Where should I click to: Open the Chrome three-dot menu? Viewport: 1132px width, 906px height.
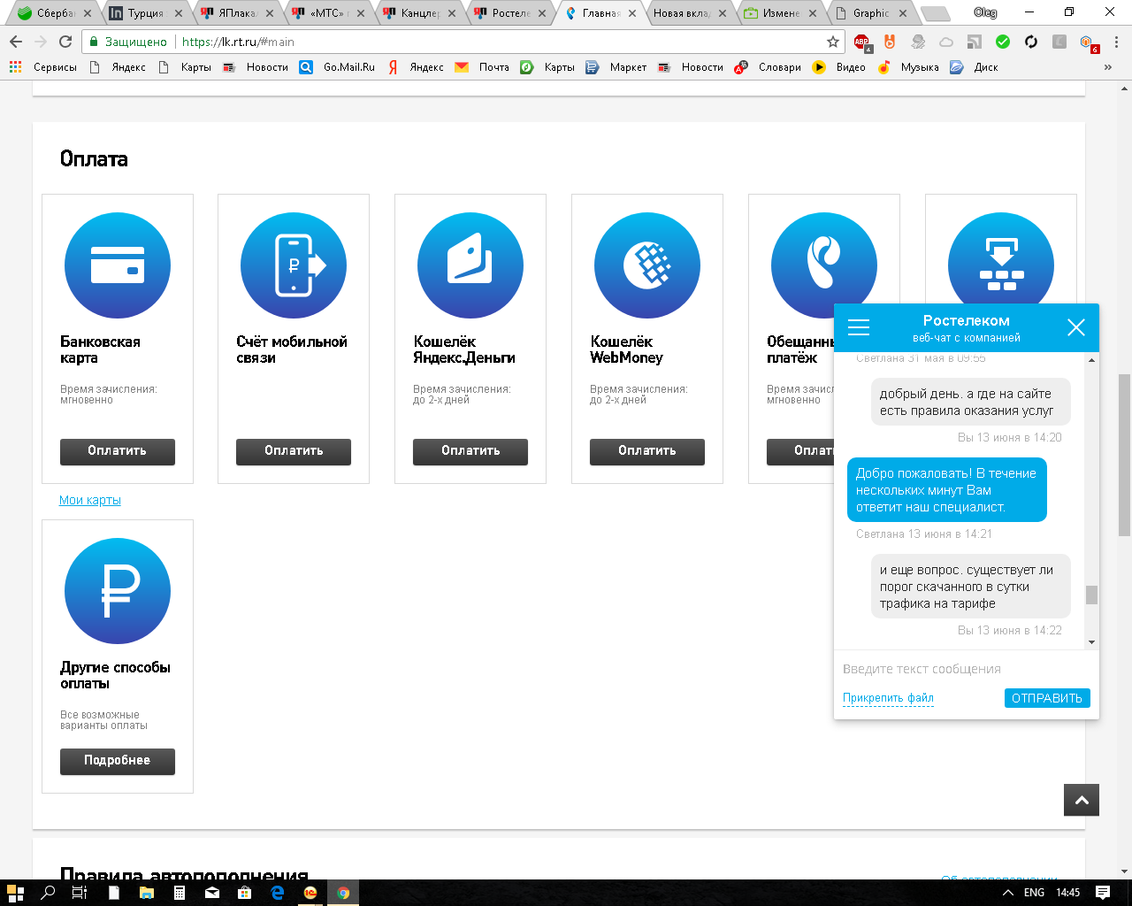(x=1117, y=42)
